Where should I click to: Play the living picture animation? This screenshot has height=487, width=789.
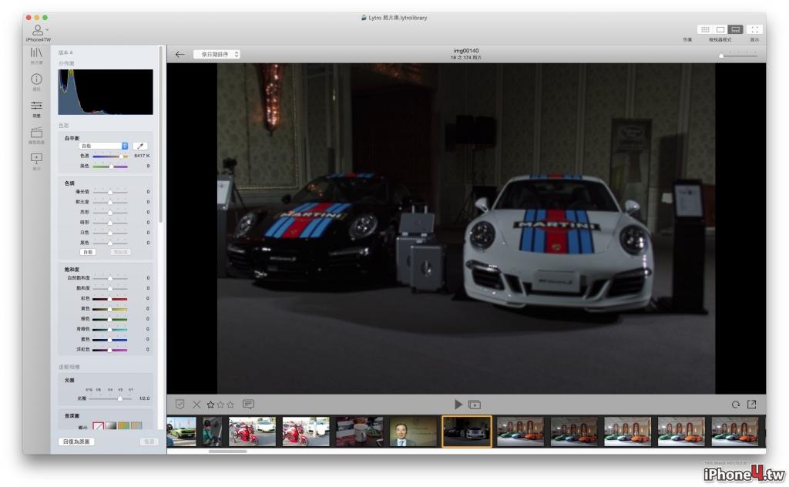coord(458,404)
